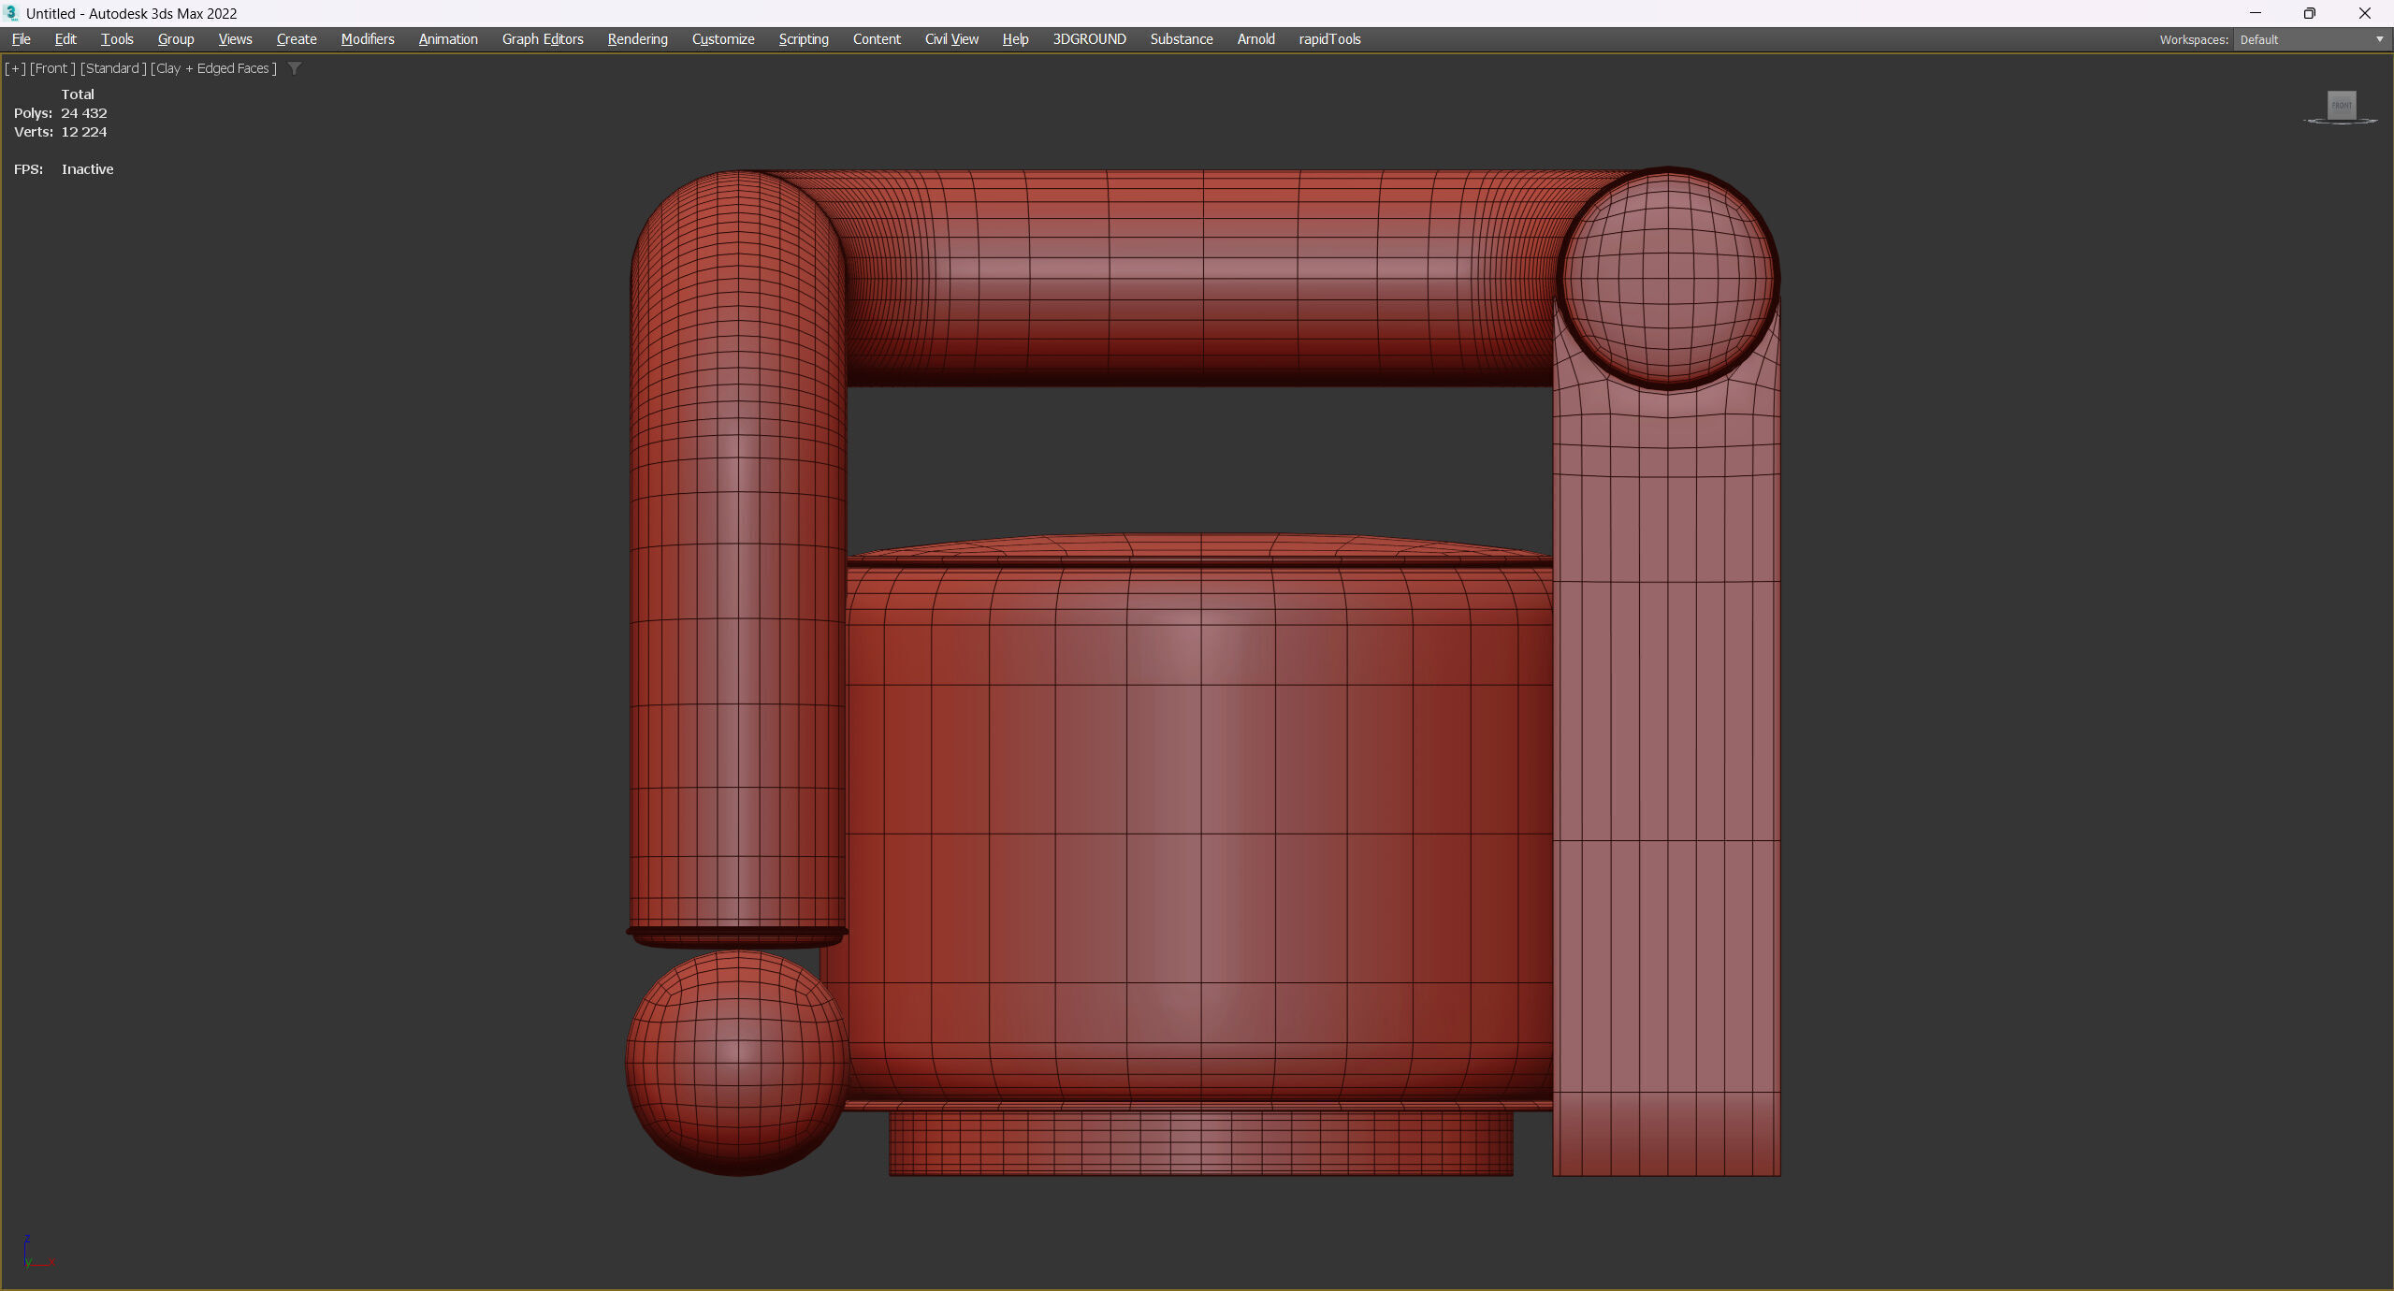Open the [Clay + Edged Faces] display menu
Image resolution: width=2394 pixels, height=1291 pixels.
point(213,68)
